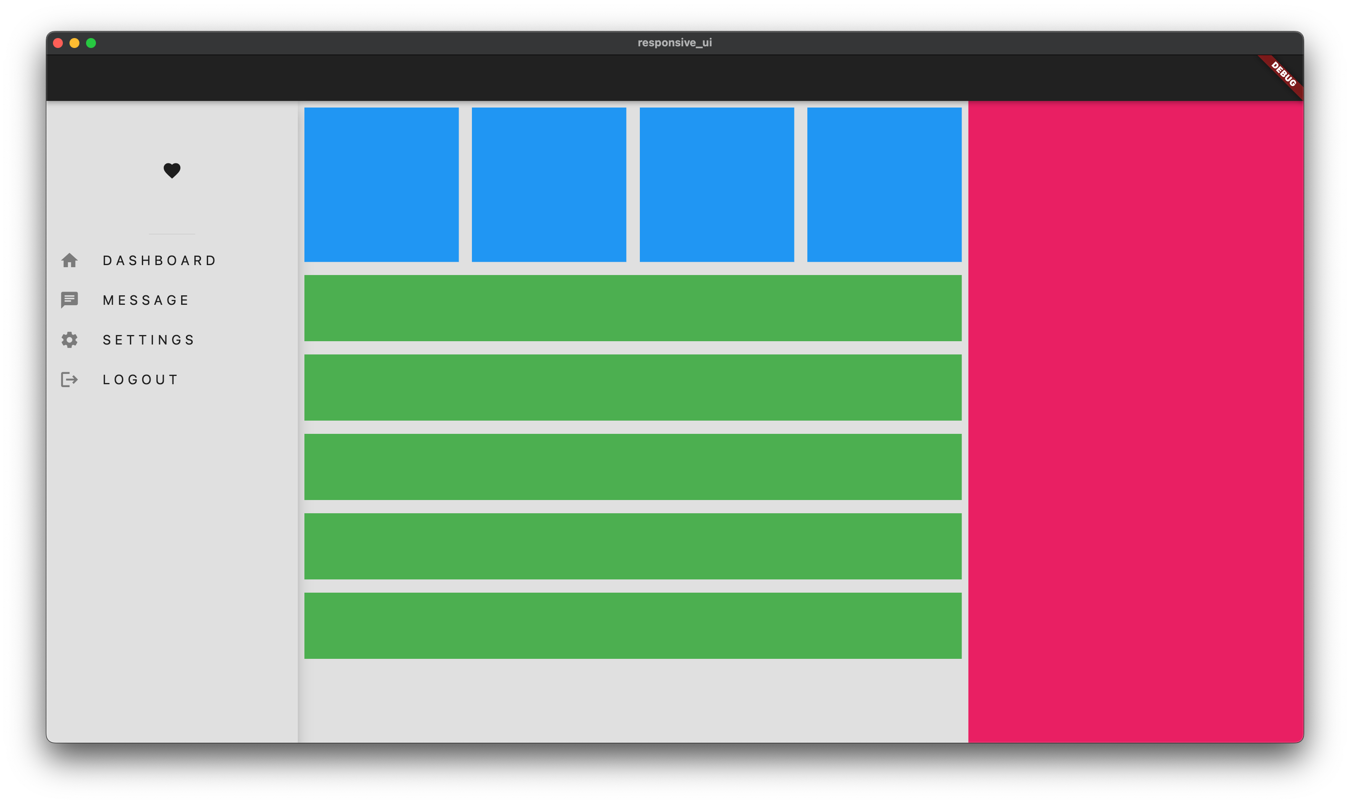The width and height of the screenshot is (1350, 804).
Task: Click the heart icon in sidebar header
Action: pyautogui.click(x=172, y=171)
